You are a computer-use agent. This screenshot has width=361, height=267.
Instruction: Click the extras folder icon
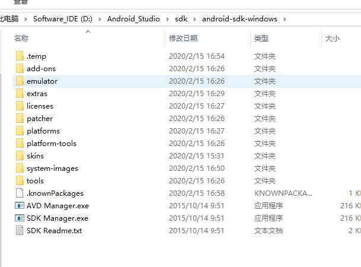point(20,93)
